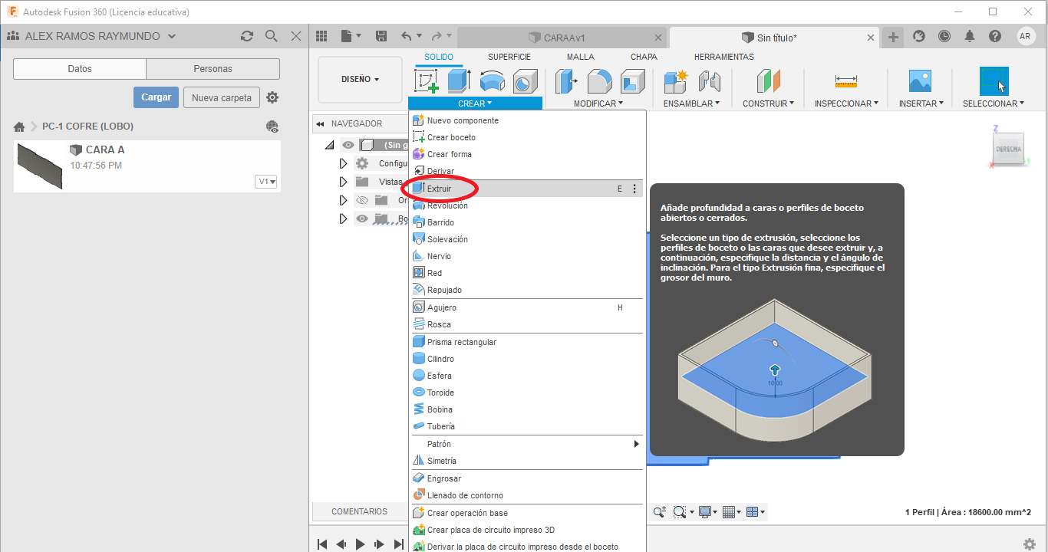1048x552 pixels.
Task: Click the globe icon beside PC-1 COFRE (LOBO)
Action: (x=272, y=127)
